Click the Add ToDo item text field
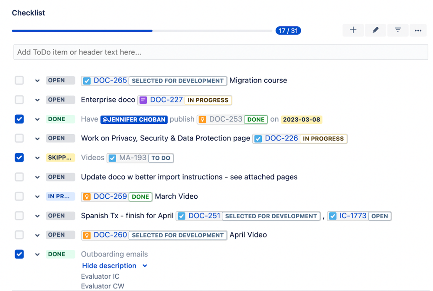Screen dimensions: 433x291 pos(220,52)
